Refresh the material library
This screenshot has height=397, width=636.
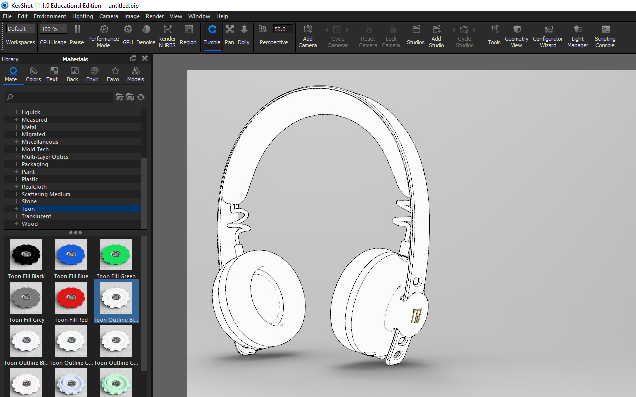(141, 97)
